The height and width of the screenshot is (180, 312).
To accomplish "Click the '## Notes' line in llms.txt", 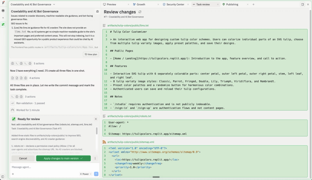I will click(116, 97).
